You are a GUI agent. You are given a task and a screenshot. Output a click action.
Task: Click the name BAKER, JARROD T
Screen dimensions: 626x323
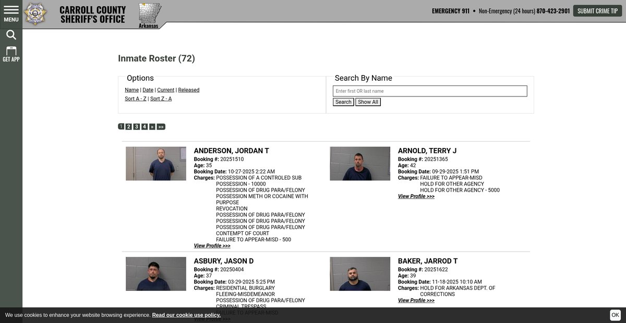tap(428, 262)
